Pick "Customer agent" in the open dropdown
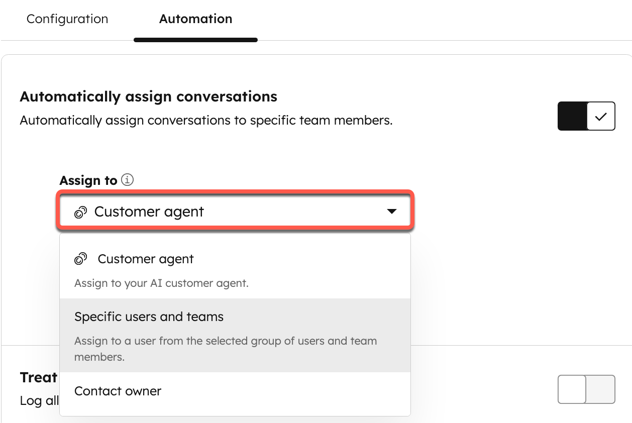 pos(145,258)
